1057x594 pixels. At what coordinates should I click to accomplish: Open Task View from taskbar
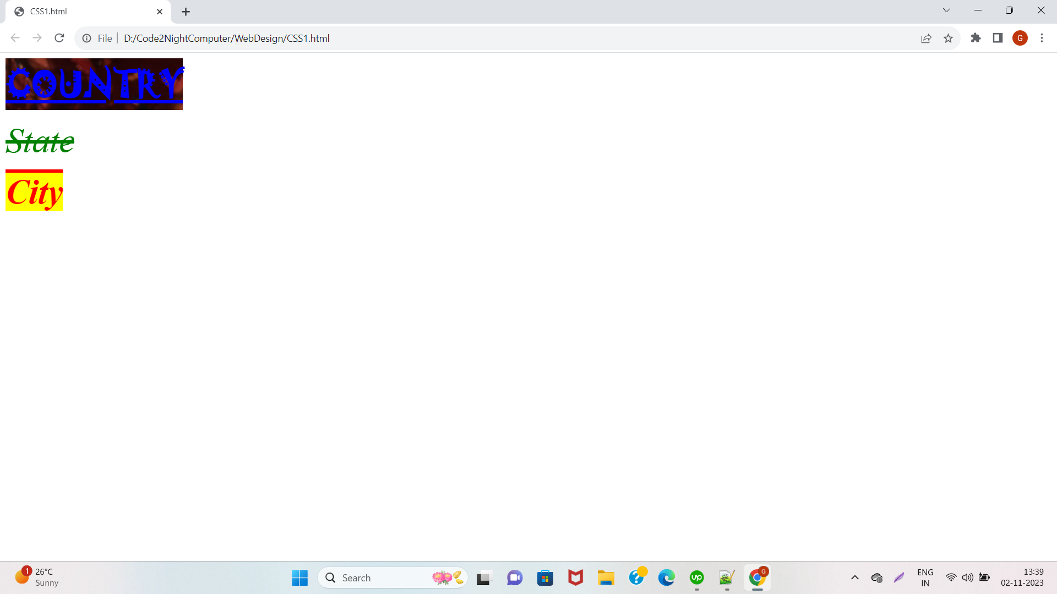[483, 578]
